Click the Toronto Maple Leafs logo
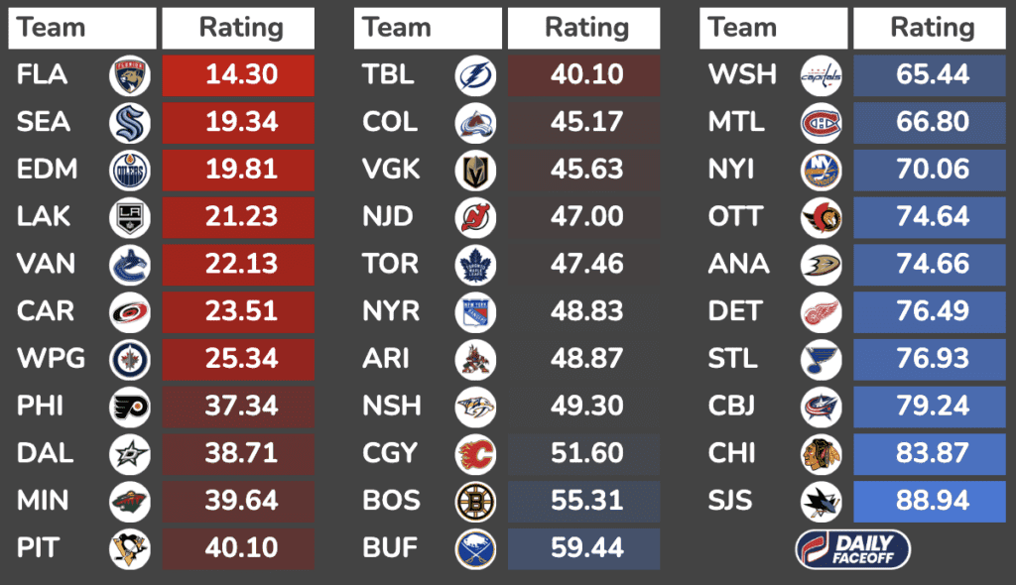The width and height of the screenshot is (1016, 585). click(475, 265)
